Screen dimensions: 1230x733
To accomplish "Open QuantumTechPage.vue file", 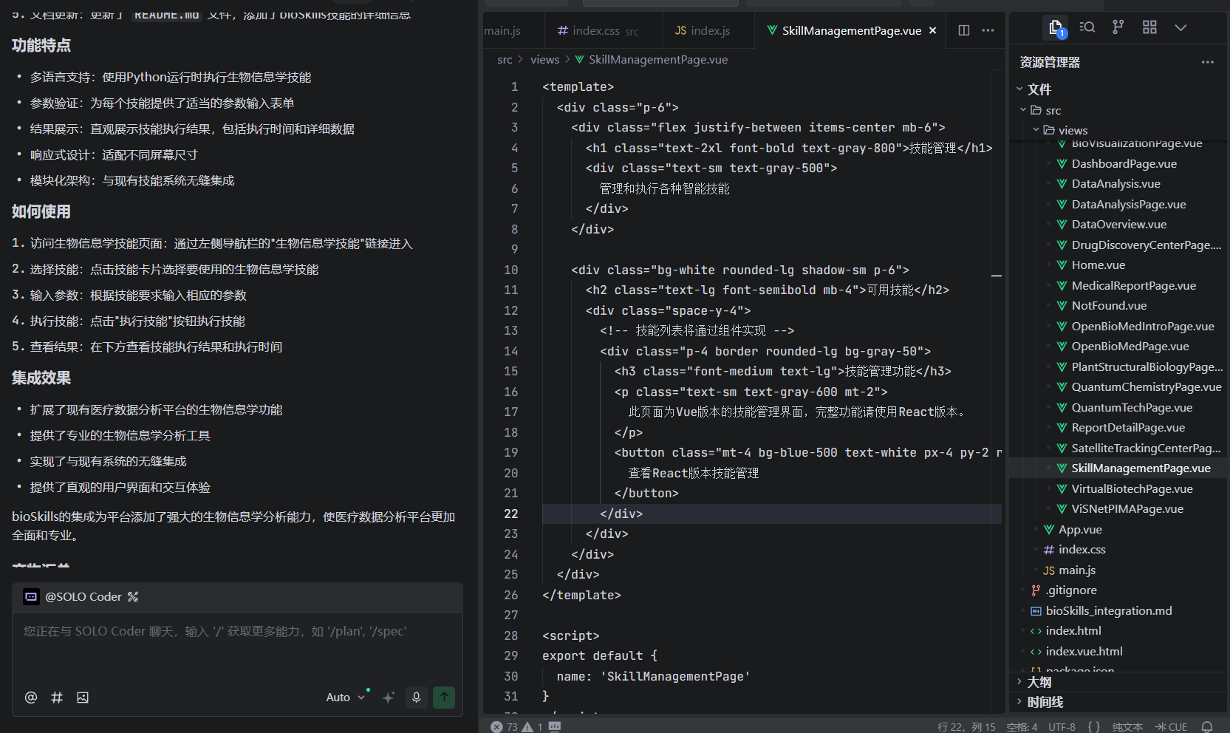I will 1132,407.
